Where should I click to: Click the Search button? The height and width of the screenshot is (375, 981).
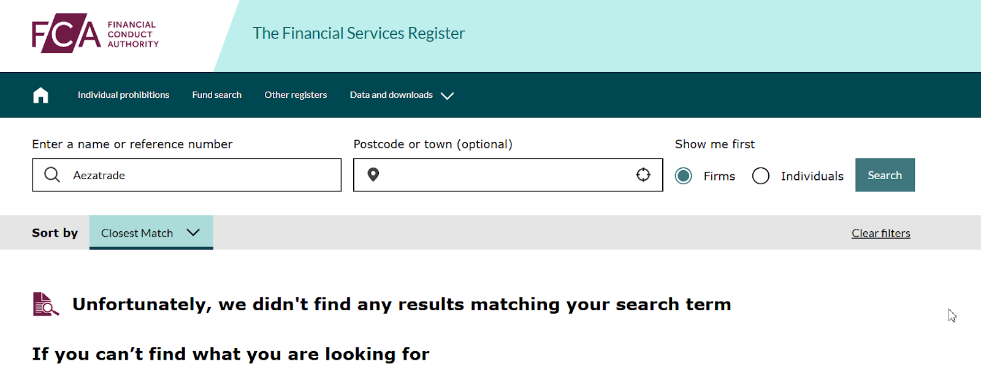[885, 175]
